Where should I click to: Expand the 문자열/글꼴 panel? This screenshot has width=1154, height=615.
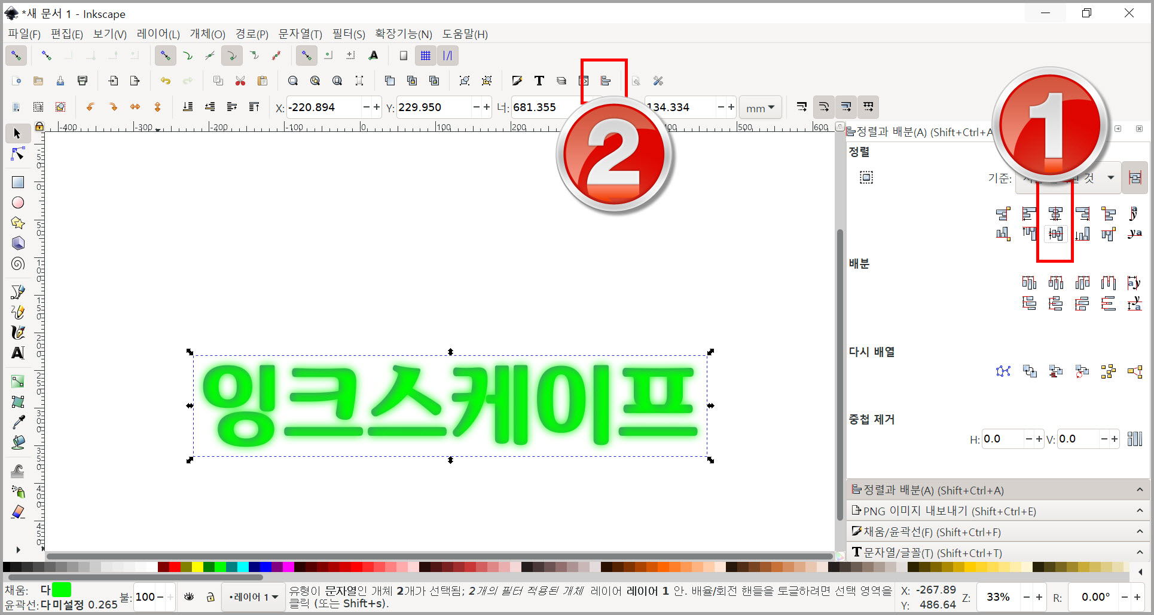coord(998,552)
